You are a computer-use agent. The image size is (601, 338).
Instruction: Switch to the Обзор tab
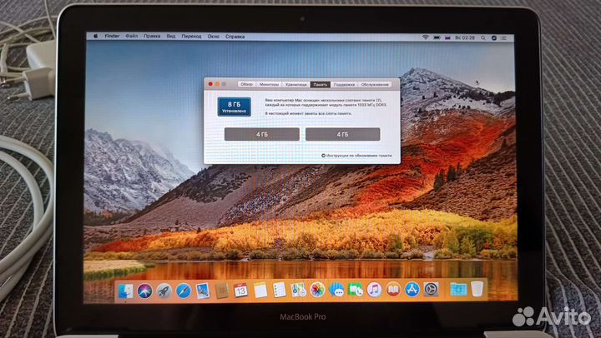(246, 84)
